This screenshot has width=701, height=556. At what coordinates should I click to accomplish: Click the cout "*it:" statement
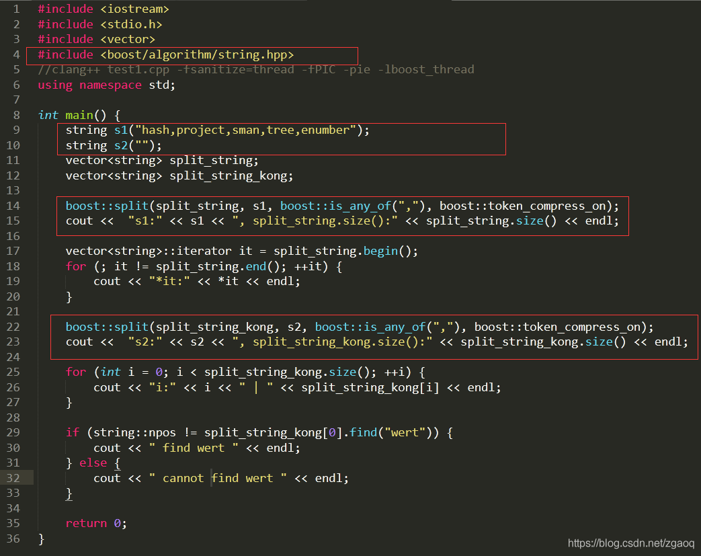pyautogui.click(x=197, y=281)
